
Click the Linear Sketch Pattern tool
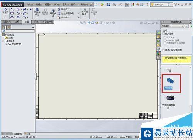(x=66, y=13)
